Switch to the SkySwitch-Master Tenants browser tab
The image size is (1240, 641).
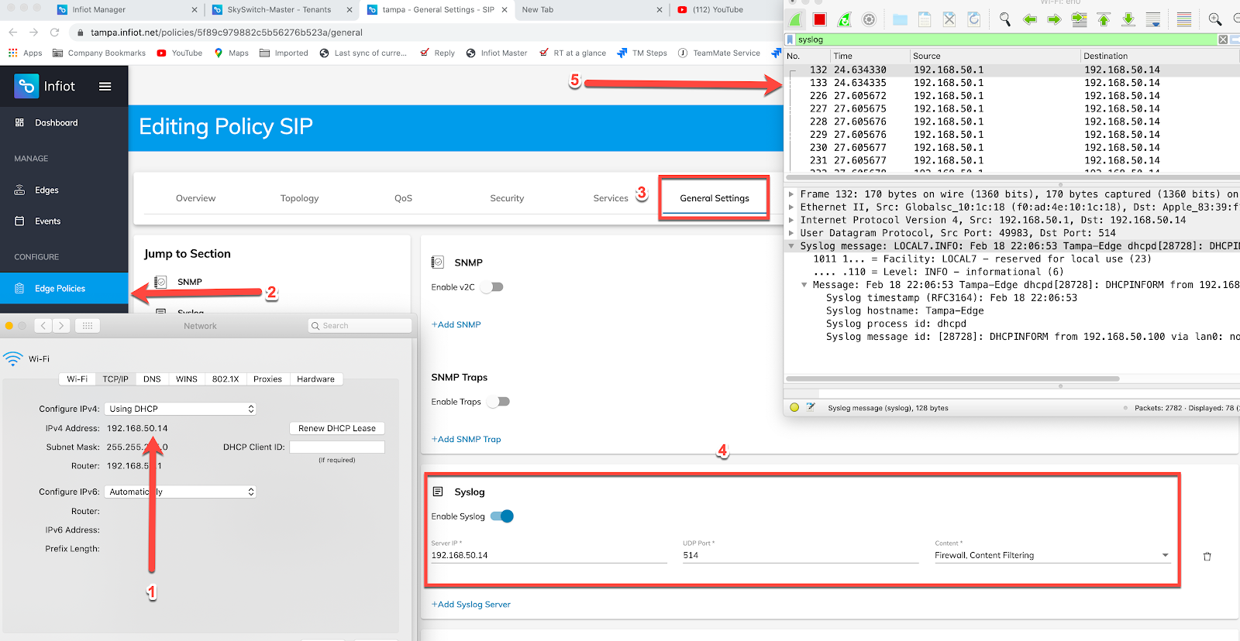pos(279,10)
